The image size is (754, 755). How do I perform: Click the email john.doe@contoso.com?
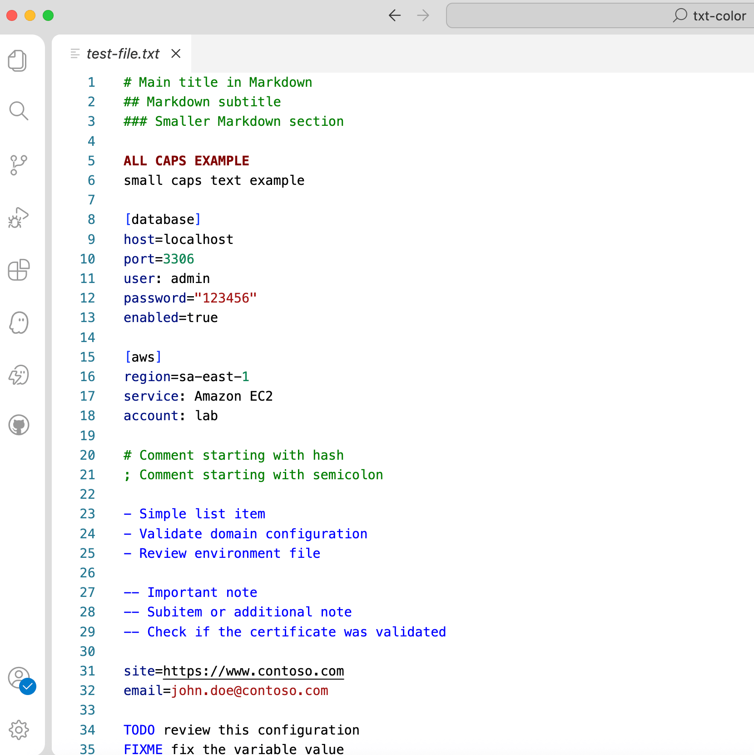(249, 690)
